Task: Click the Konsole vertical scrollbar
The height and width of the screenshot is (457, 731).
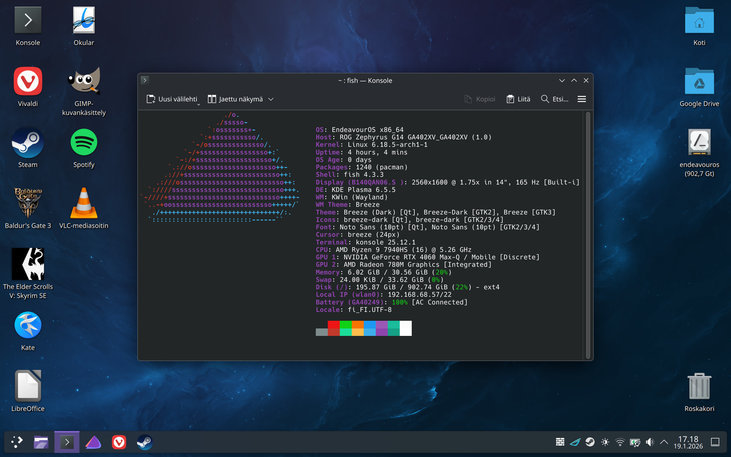Action: [588, 235]
